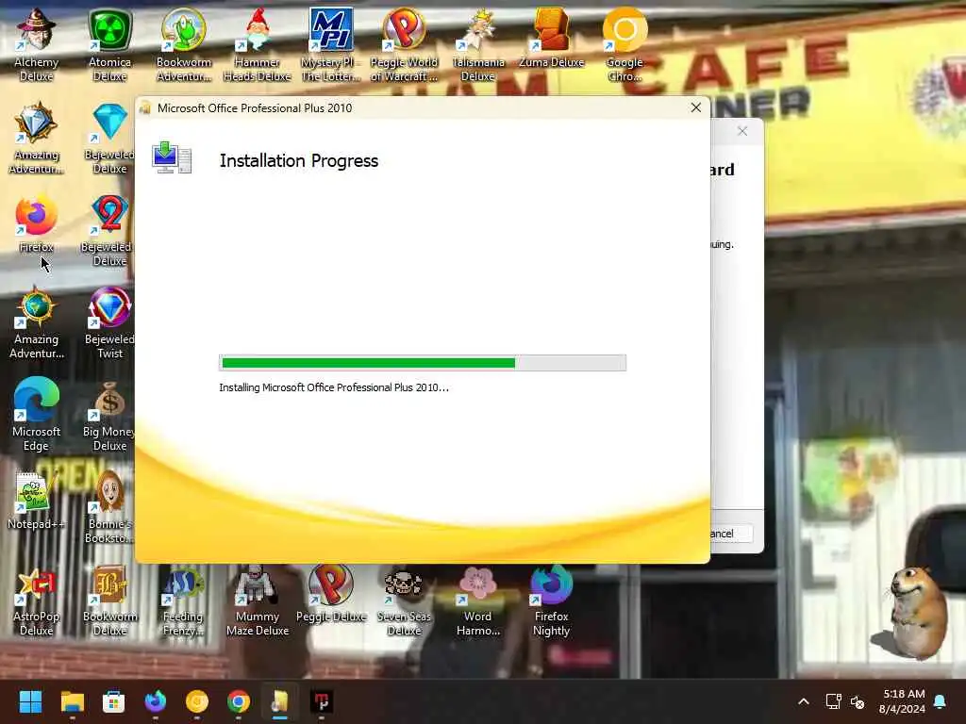The width and height of the screenshot is (966, 724).
Task: Open Mystery PI The Lottery shortcut
Action: pyautogui.click(x=331, y=44)
